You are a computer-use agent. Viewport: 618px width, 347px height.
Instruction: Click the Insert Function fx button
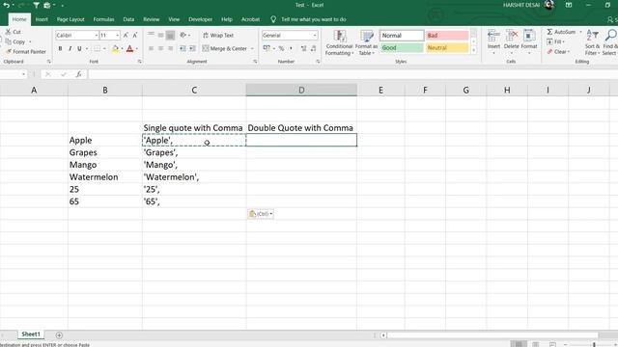click(79, 74)
